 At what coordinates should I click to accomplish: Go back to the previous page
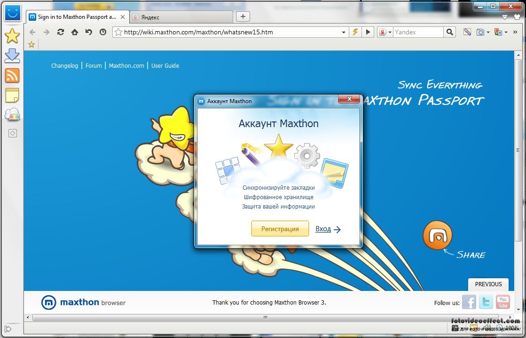click(32, 32)
